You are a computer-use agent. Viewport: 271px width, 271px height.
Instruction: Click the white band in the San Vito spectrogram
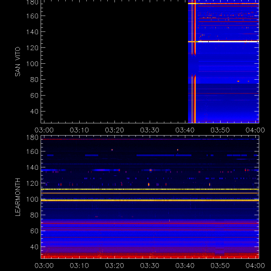coord(228,42)
